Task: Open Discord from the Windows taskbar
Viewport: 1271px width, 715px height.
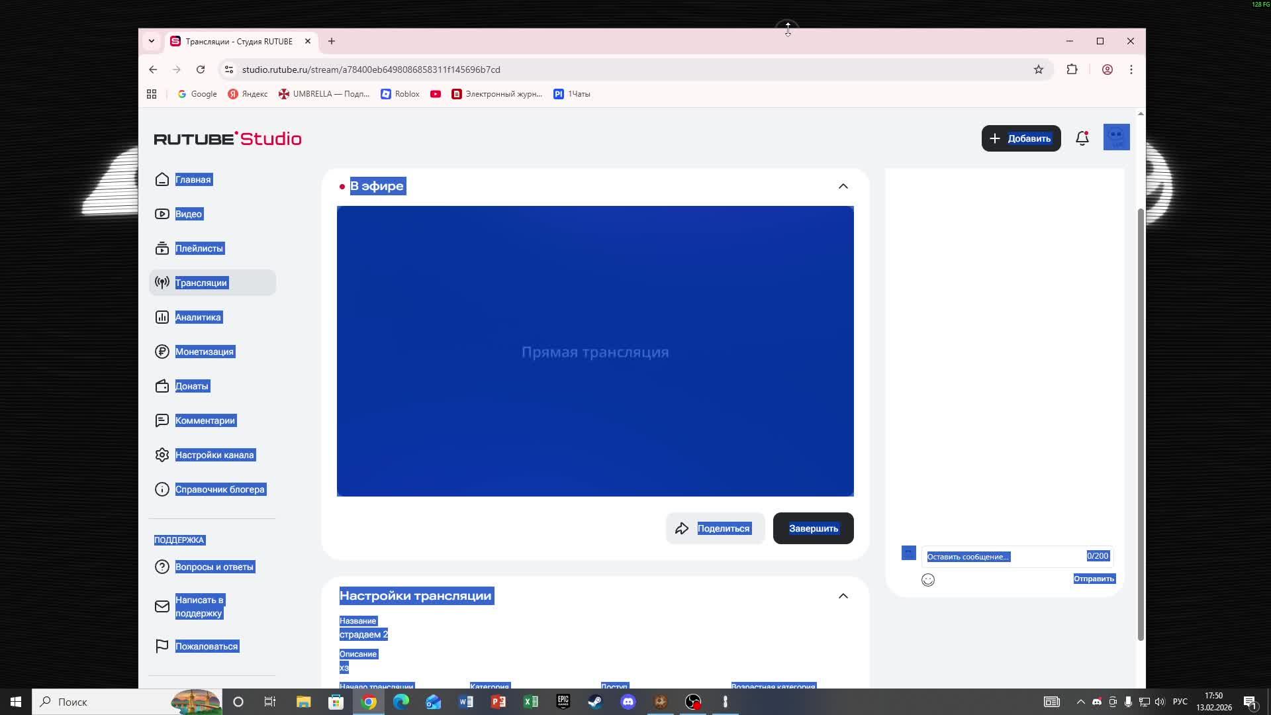Action: 628,702
